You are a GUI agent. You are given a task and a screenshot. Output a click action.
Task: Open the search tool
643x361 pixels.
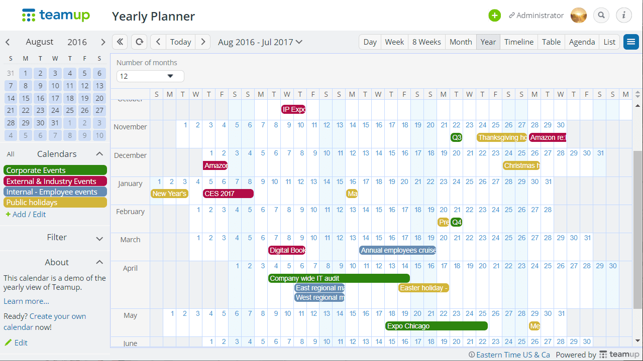pyautogui.click(x=601, y=15)
